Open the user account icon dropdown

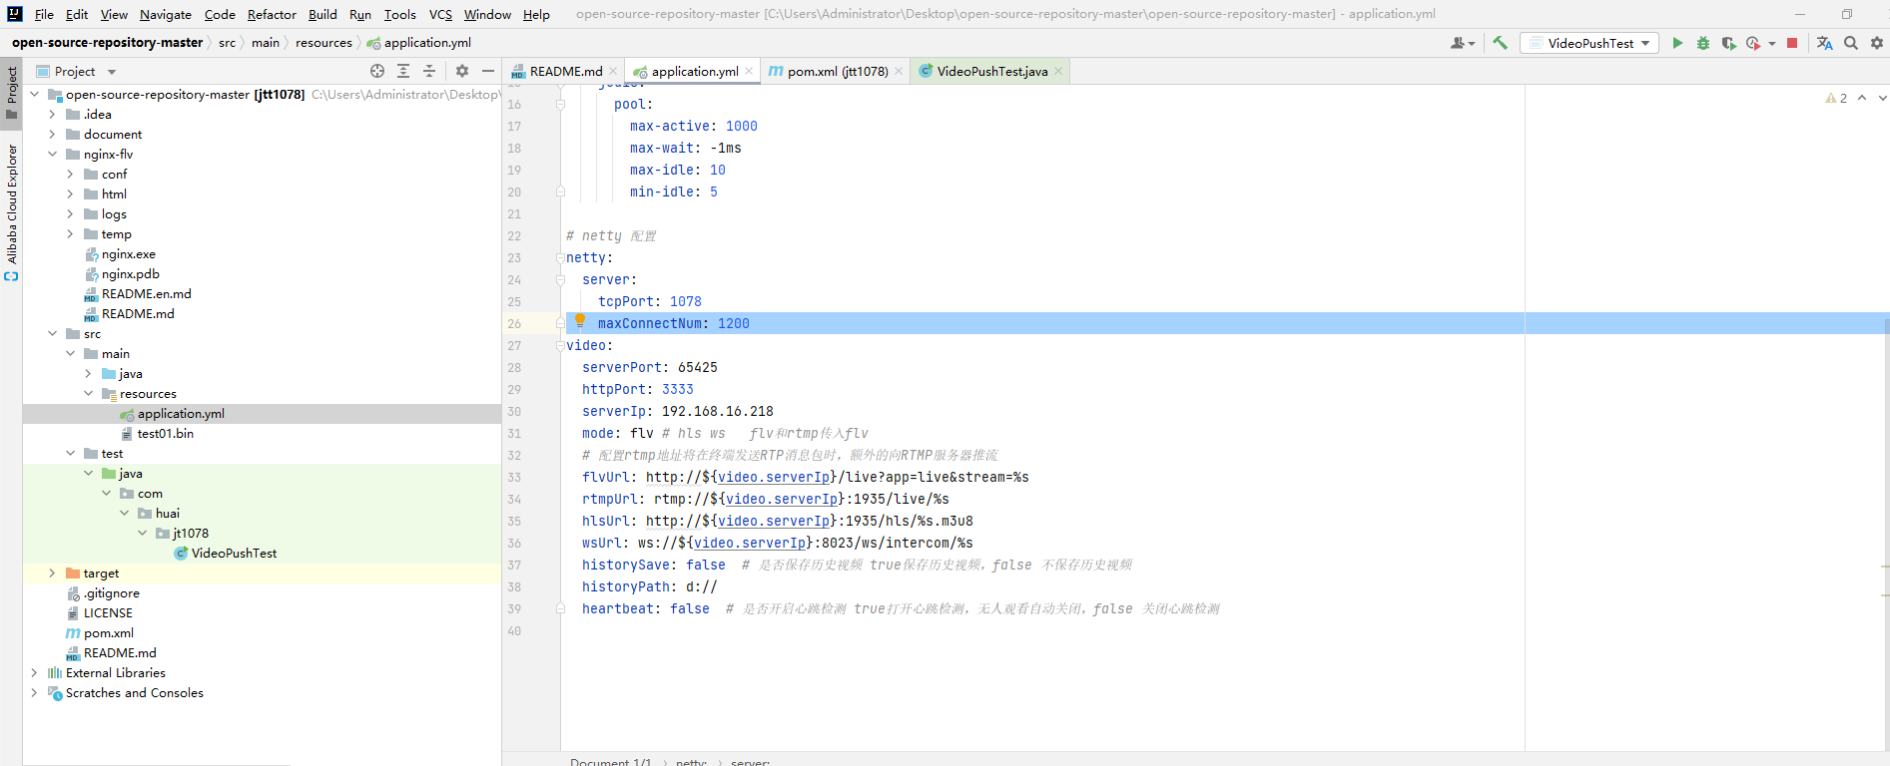1463,43
